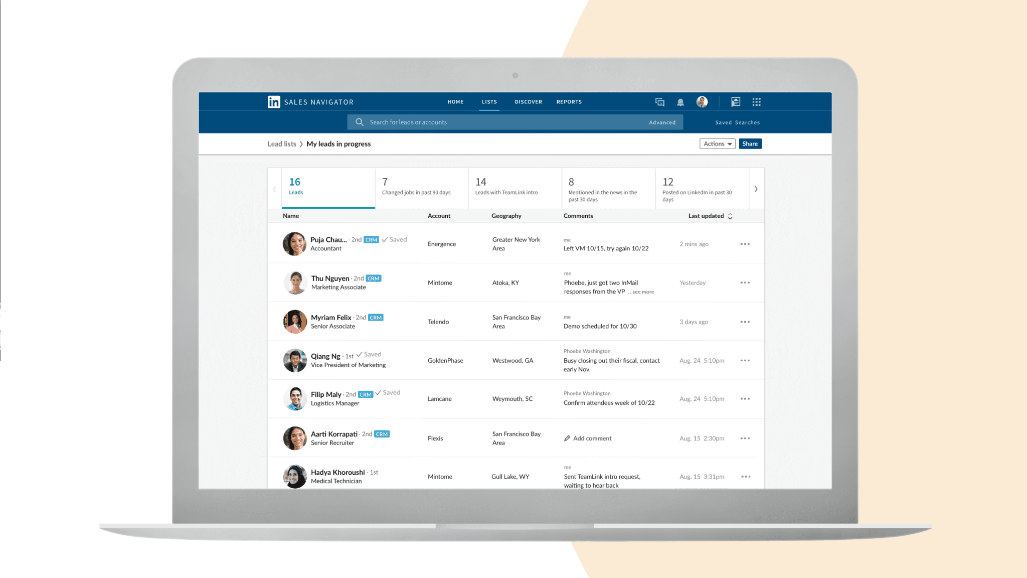Expand the right chevron on stats panel
This screenshot has width=1027, height=578.
(x=755, y=189)
